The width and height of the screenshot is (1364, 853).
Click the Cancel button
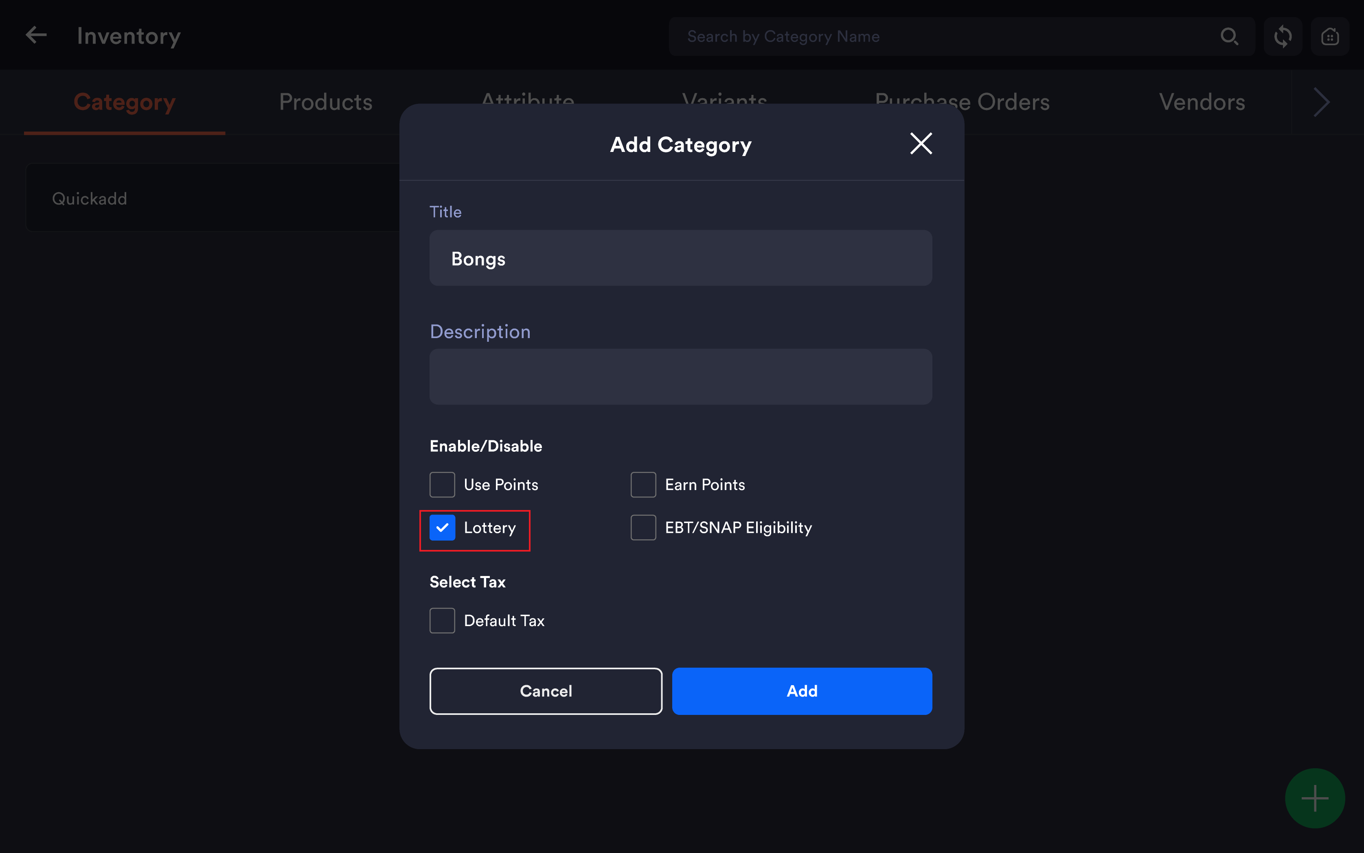546,691
